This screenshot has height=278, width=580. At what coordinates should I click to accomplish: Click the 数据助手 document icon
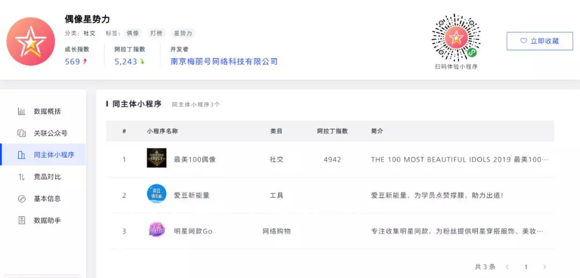(21, 220)
